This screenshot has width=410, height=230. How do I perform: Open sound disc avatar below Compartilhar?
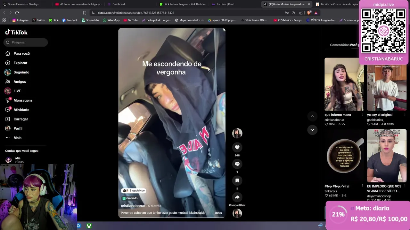237,213
